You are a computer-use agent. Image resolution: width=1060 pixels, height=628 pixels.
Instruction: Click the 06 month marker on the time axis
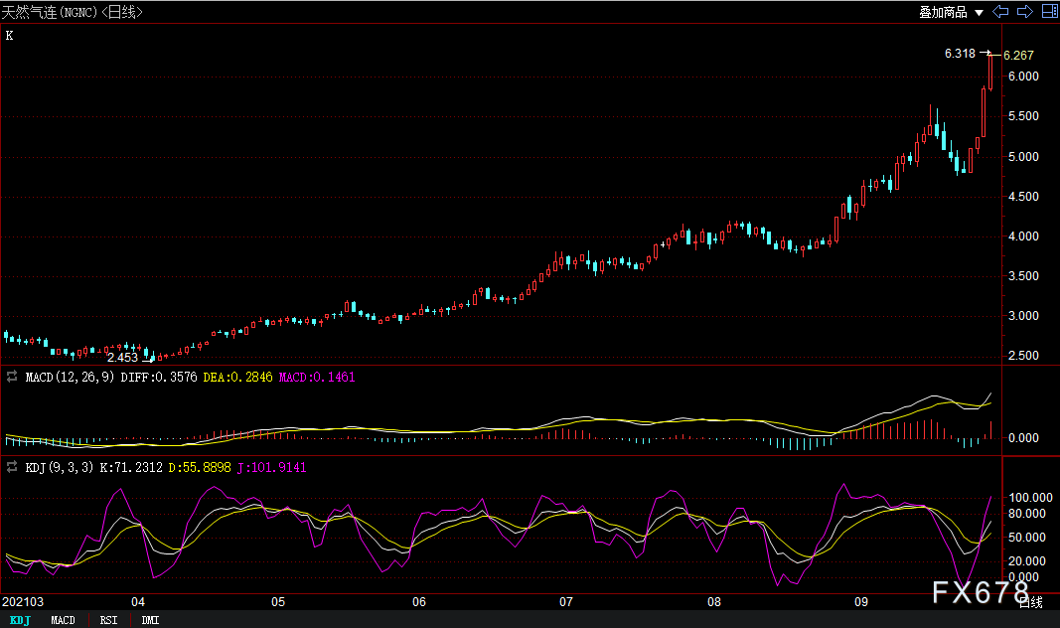419,601
